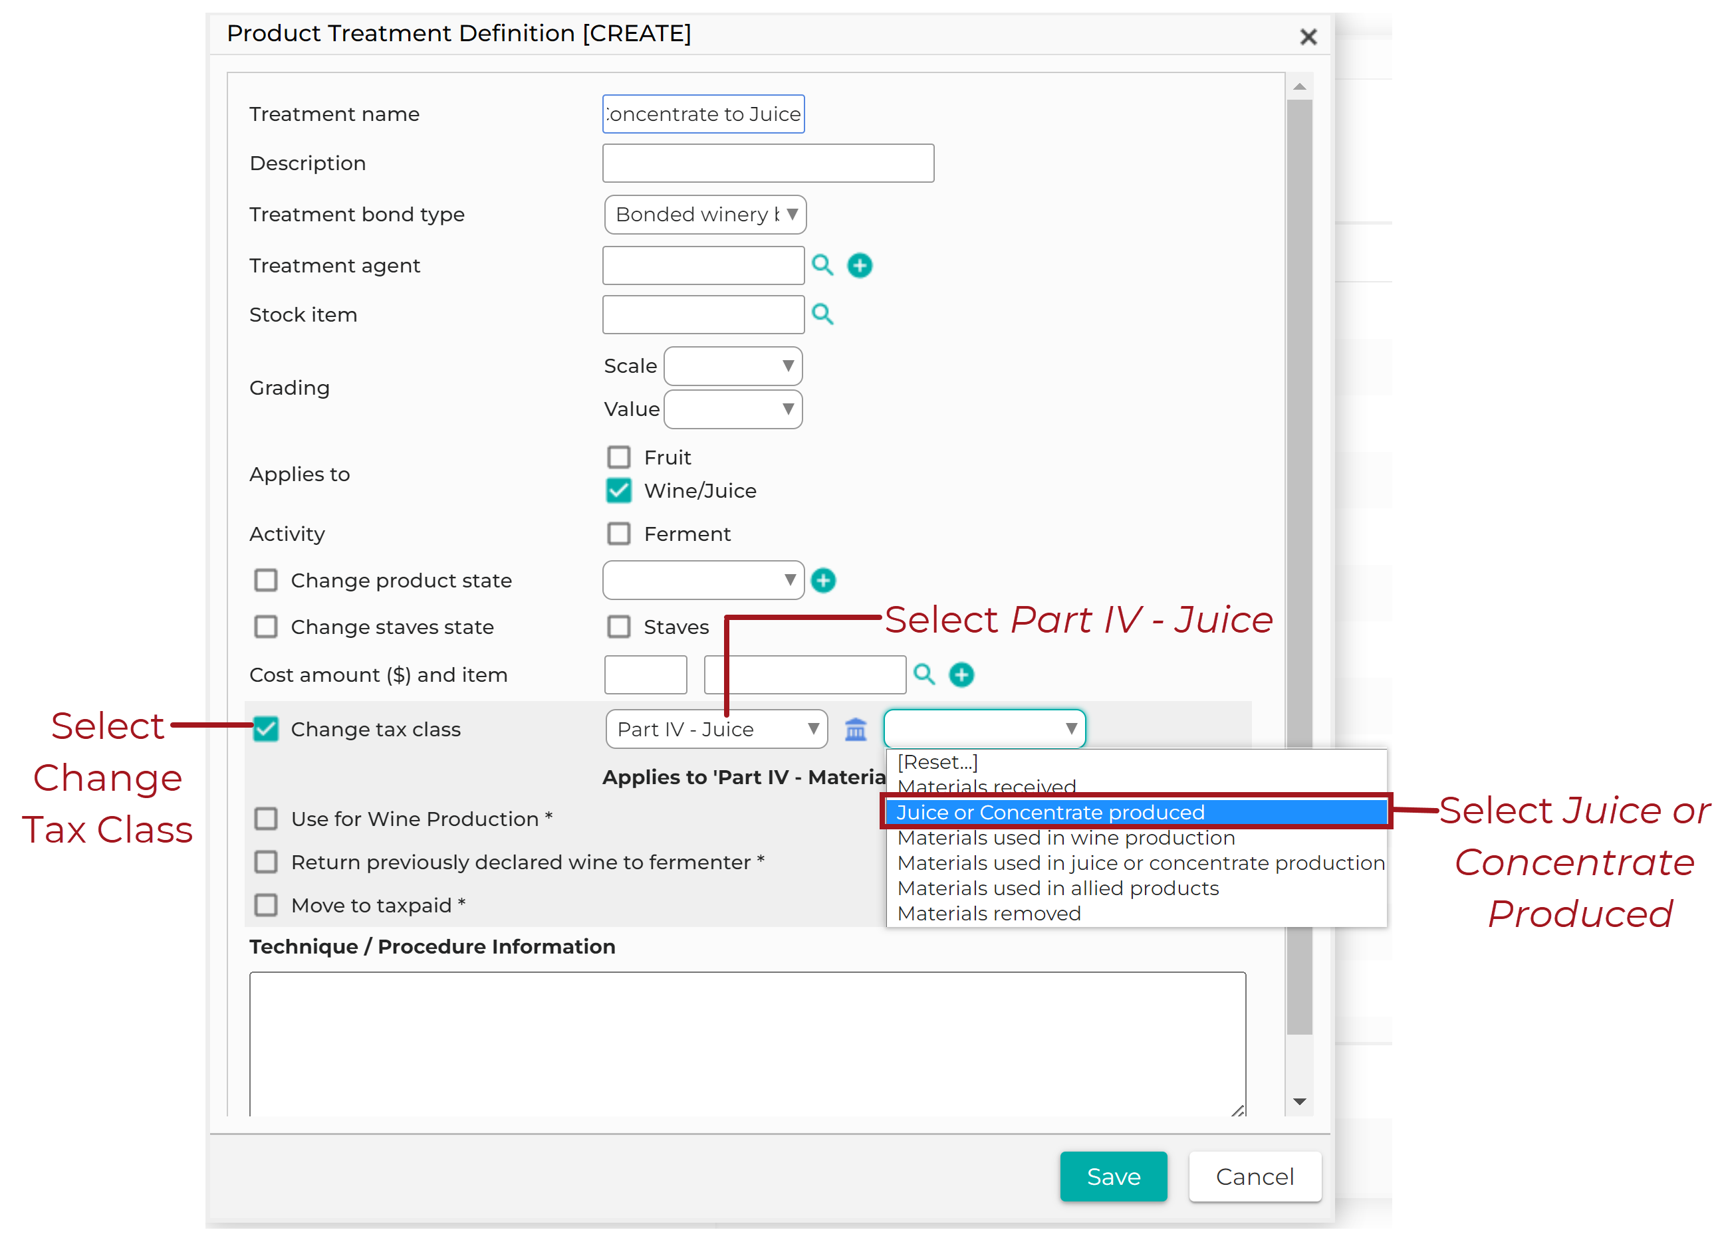Search for a treatment agent

823,265
